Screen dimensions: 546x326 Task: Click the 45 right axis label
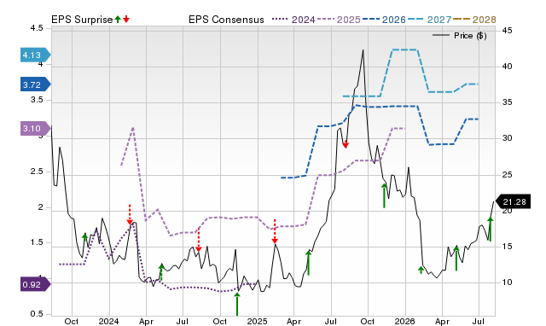point(507,31)
